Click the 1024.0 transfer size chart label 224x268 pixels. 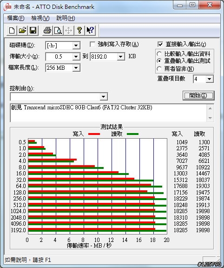pos(18,211)
